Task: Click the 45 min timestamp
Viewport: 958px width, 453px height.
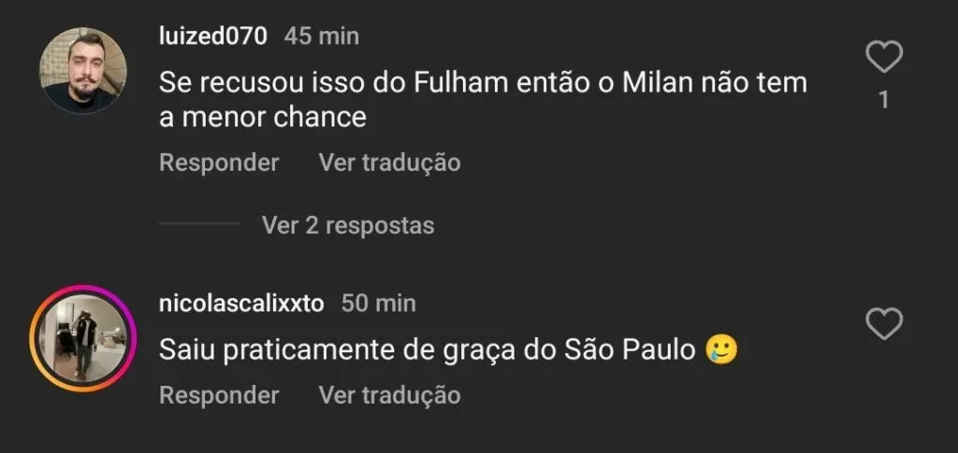Action: 322,36
